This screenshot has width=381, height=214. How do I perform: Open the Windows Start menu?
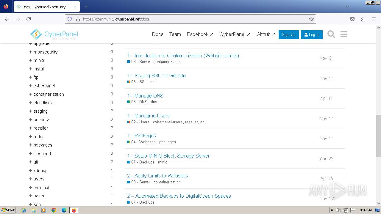8,210
